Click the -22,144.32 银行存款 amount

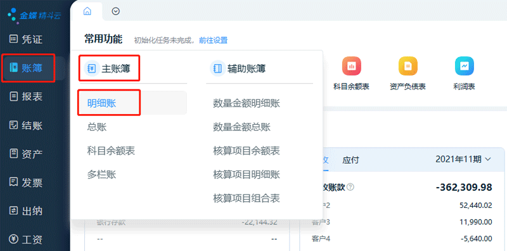click(259, 222)
